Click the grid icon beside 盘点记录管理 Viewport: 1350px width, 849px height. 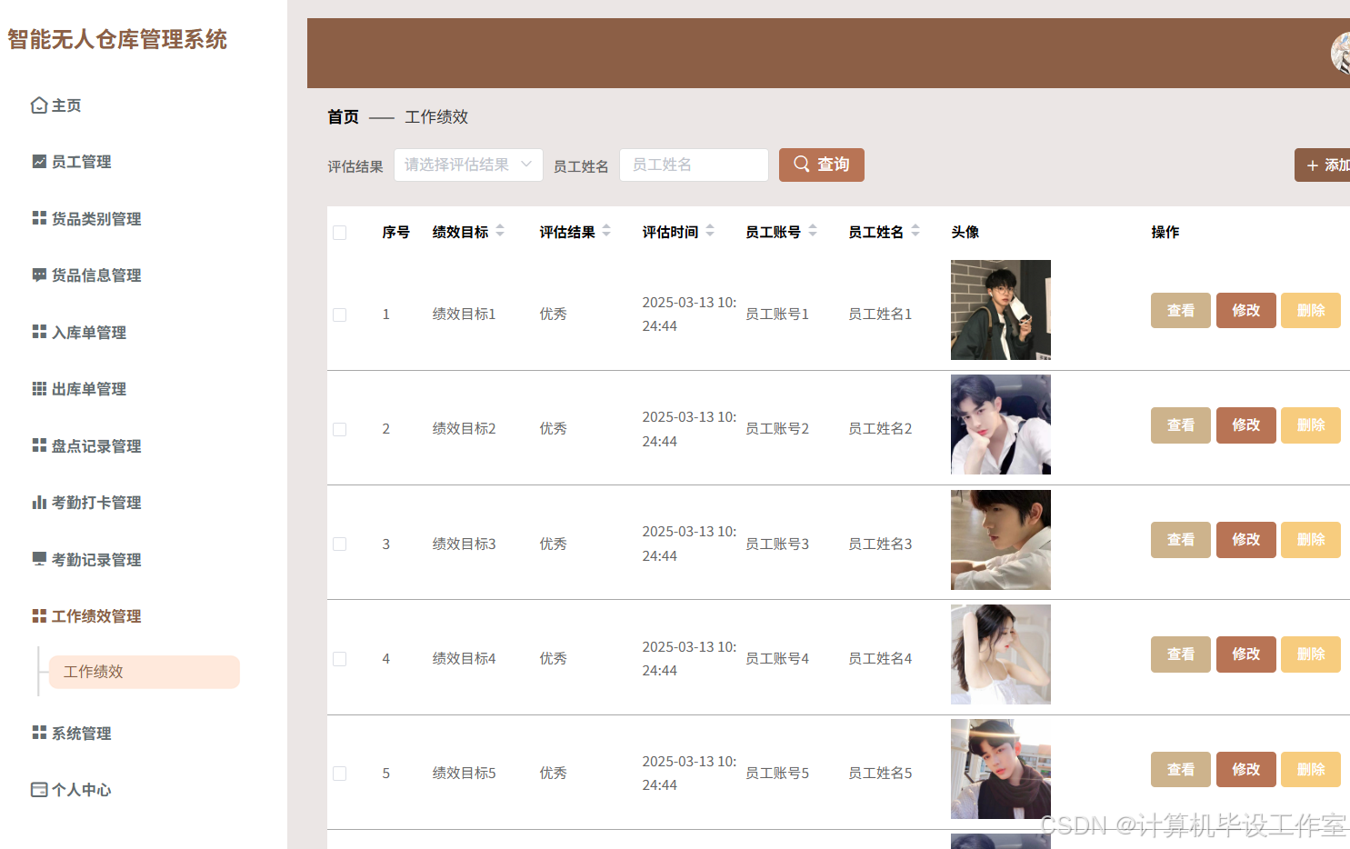pos(39,445)
